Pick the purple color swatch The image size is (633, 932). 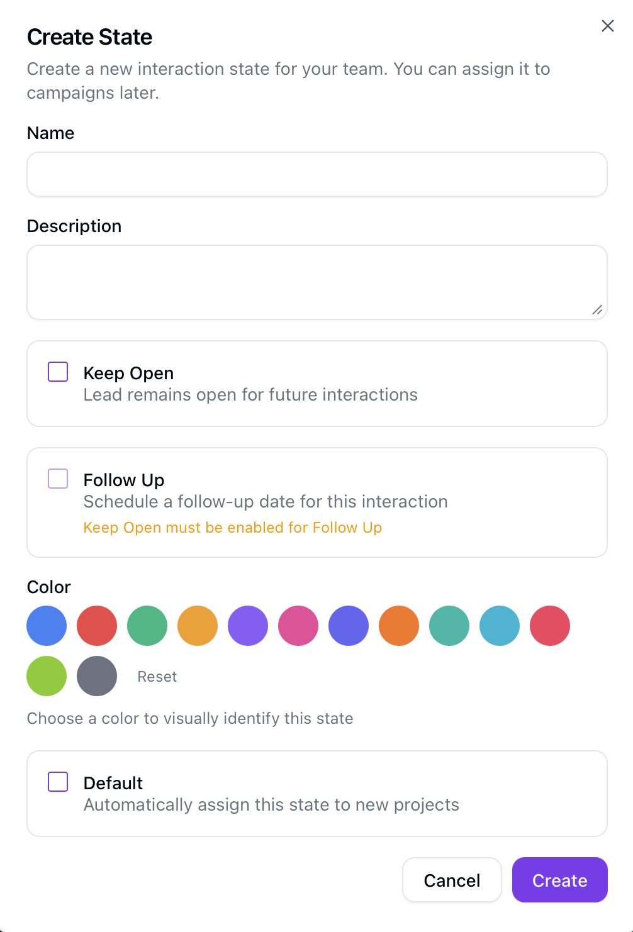248,626
